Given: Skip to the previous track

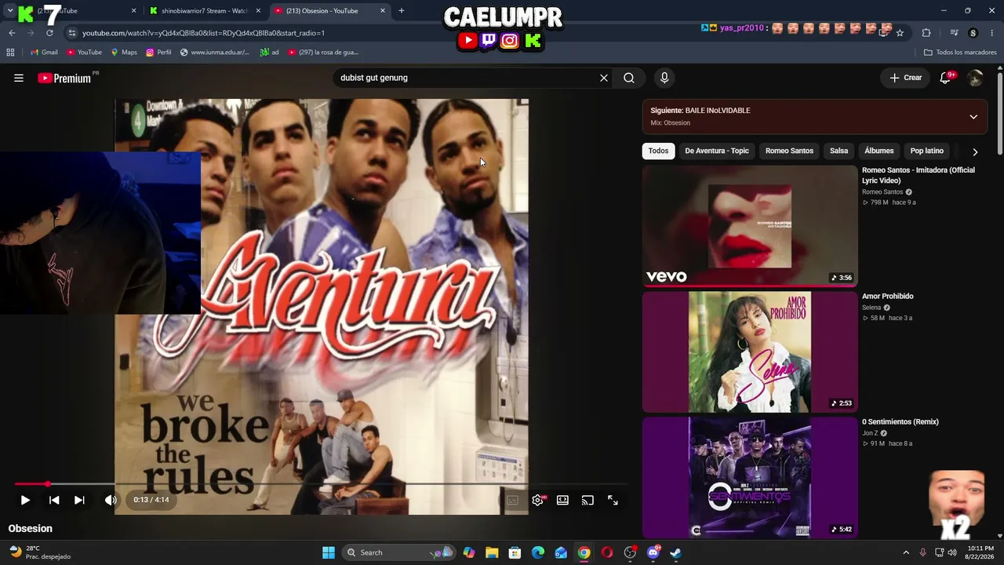Looking at the screenshot, I should [54, 500].
